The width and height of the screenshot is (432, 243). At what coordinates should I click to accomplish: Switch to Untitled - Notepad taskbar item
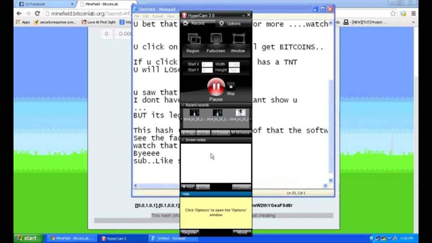tap(173, 238)
